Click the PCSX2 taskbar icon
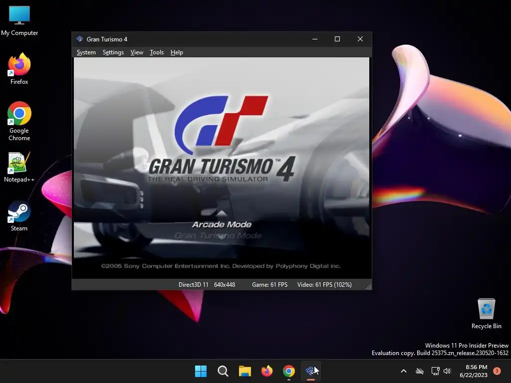This screenshot has height=383, width=511. tap(310, 371)
